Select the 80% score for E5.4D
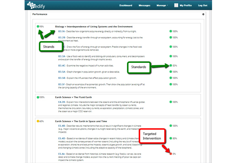This screenshot has height=163, width=245. (x=175, y=139)
